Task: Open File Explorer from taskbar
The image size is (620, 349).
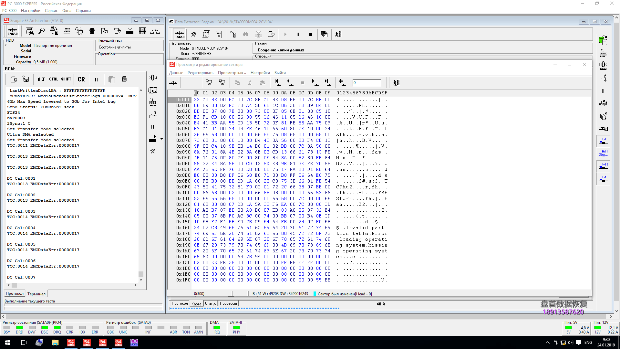Action: tap(55, 343)
